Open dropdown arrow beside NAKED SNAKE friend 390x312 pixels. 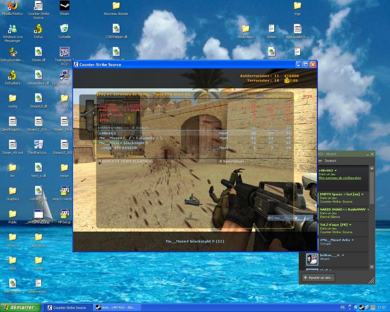368,210
